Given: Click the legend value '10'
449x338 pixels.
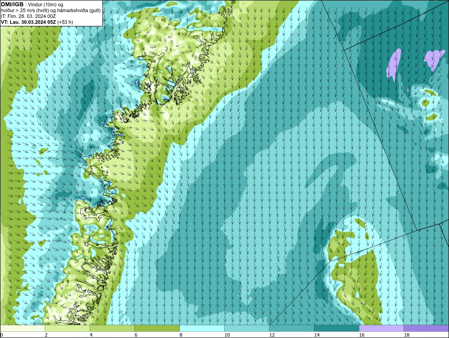Looking at the screenshot, I should pos(227,335).
